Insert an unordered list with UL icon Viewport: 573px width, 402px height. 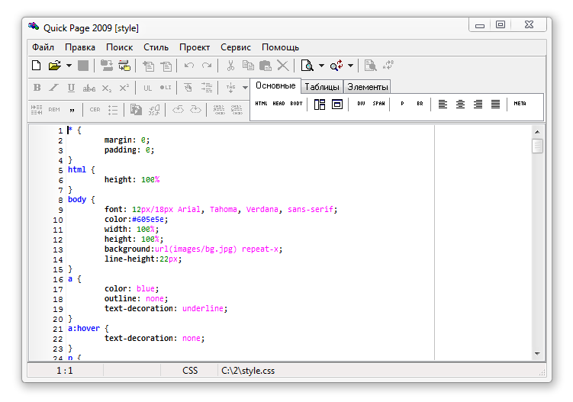coord(147,88)
